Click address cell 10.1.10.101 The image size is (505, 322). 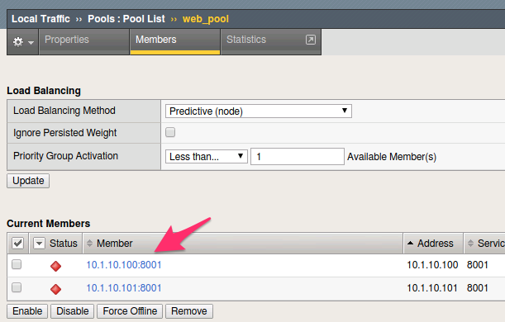tap(432, 288)
